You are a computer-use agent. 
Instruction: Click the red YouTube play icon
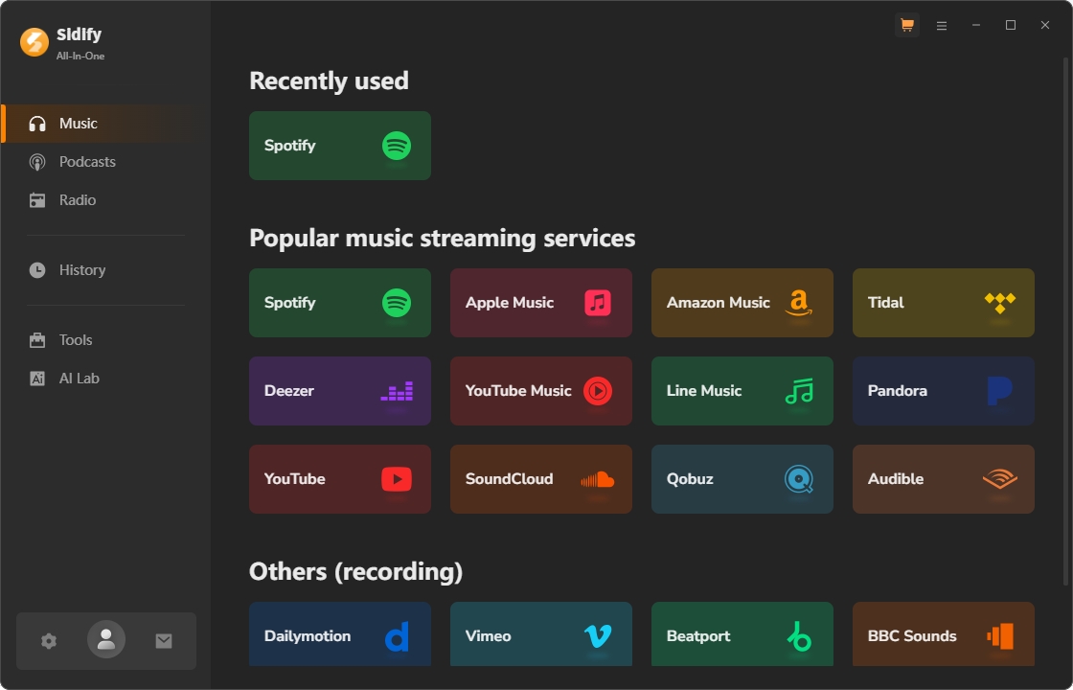(397, 479)
